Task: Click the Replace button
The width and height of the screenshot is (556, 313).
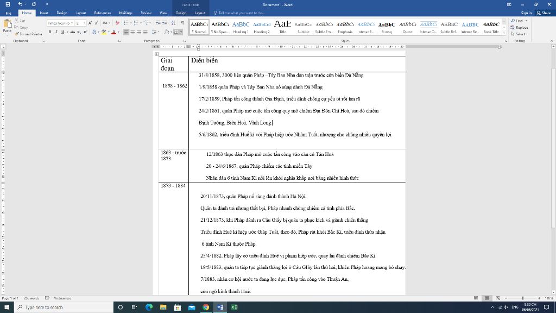Action: 520,27
